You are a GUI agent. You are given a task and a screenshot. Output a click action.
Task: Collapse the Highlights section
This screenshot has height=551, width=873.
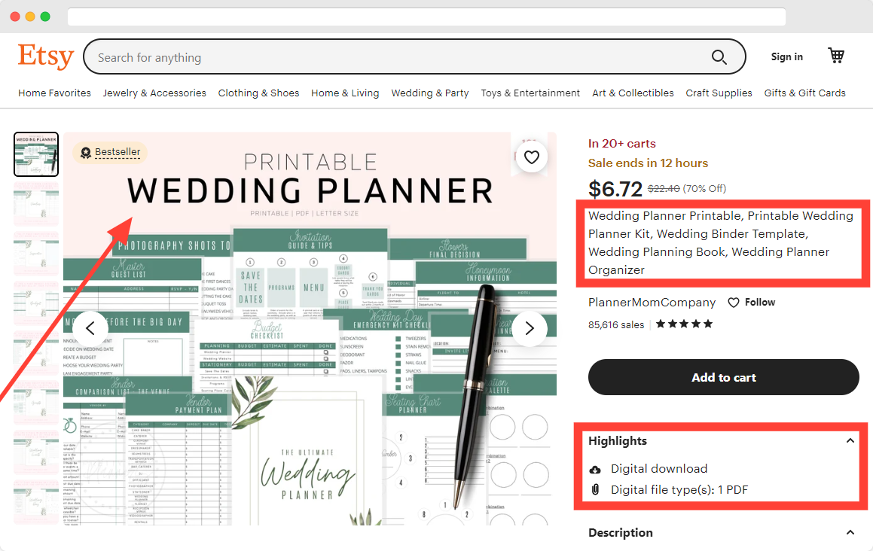[x=850, y=441]
